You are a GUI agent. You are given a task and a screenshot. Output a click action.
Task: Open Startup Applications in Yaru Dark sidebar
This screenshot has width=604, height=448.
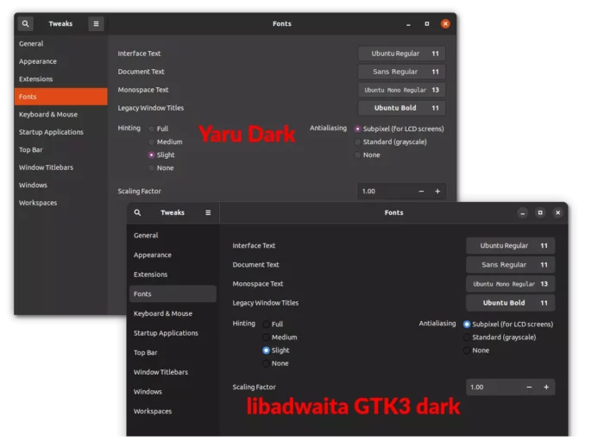(61, 132)
